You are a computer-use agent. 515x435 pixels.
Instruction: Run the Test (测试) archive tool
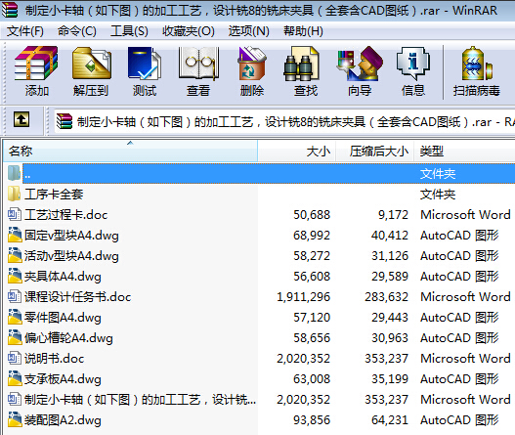pos(145,64)
